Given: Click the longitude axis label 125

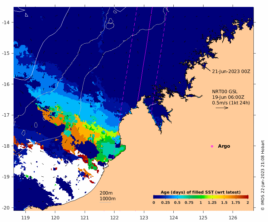Looking at the screenshot, I should 203,218.
